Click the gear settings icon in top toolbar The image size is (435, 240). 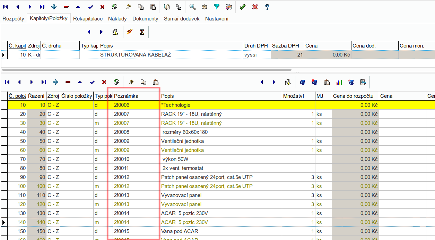pos(205,7)
